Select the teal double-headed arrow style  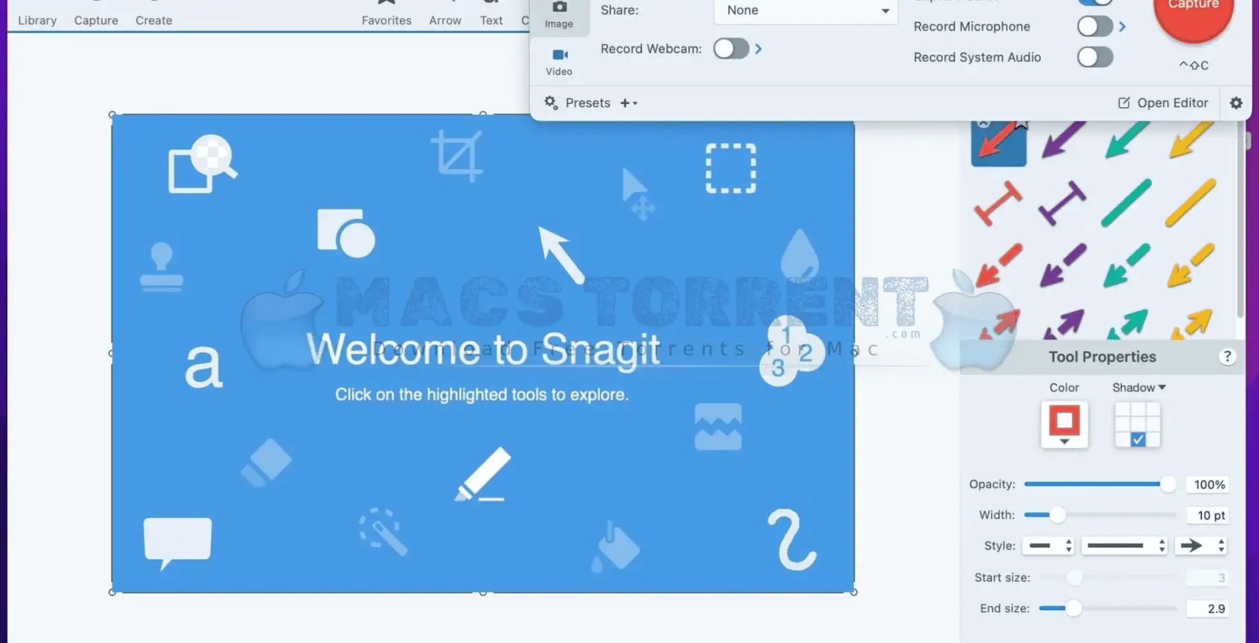pos(1127,324)
